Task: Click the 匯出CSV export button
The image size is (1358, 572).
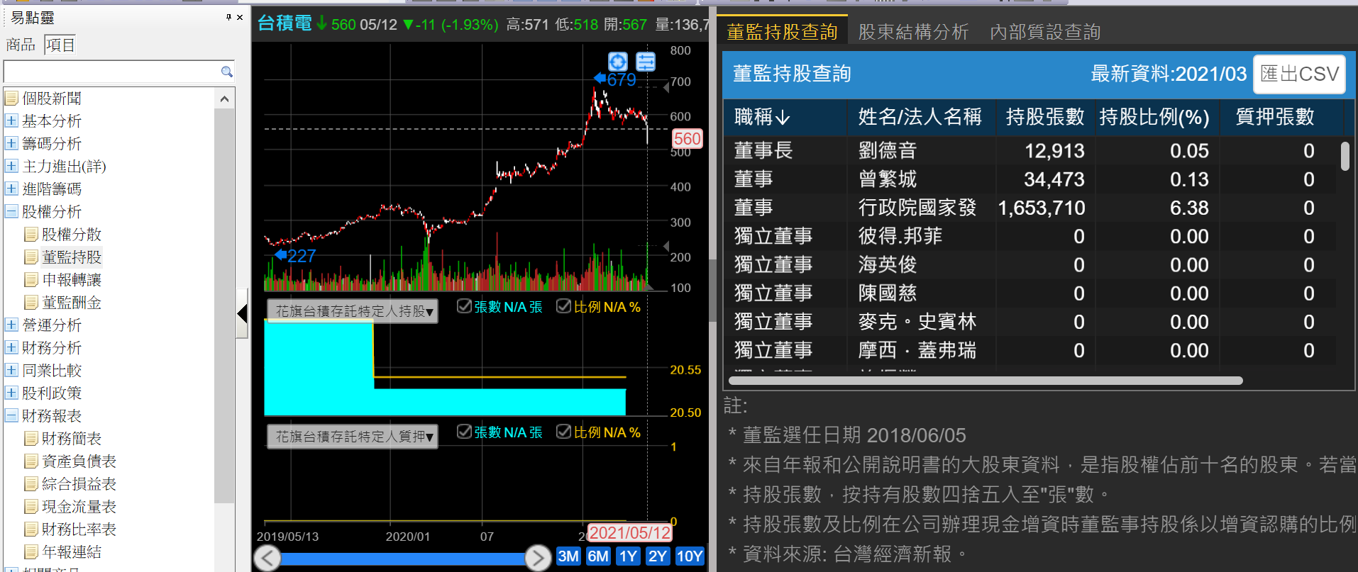Action: pyautogui.click(x=1299, y=74)
